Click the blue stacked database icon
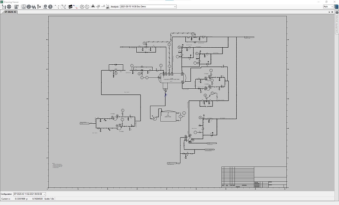The height and width of the screenshot is (205, 339). (x=337, y=7)
